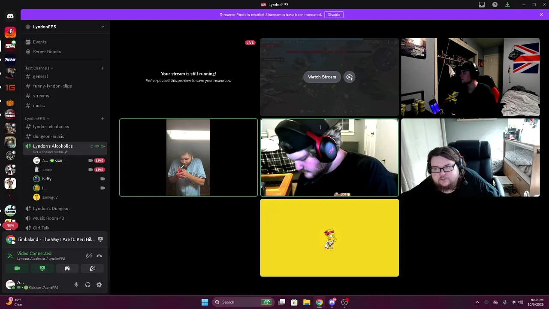Click LIVE badge beside Jason
Screen dimensions: 549x309
[x=100, y=170]
